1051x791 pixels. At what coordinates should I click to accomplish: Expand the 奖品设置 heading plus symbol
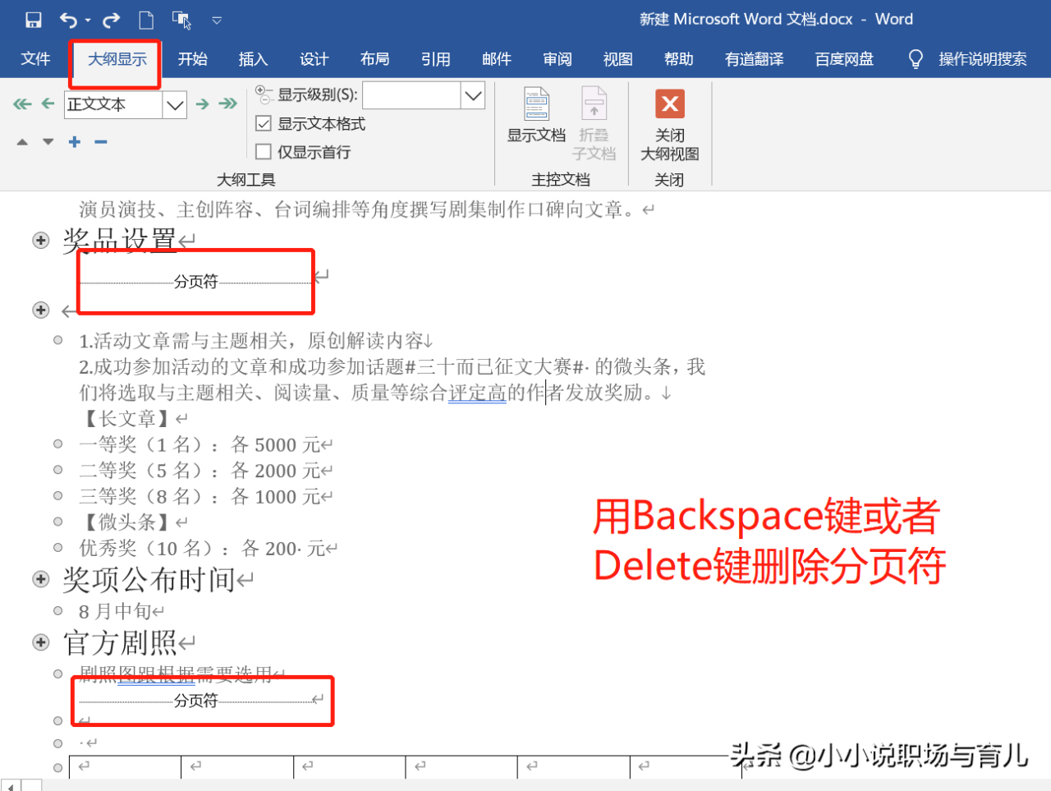41,240
